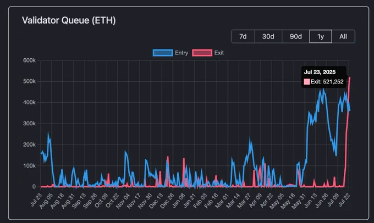Viewport: 374px width, 223px height.
Task: Click the Nov 30 x-axis label
Action: click(146, 200)
